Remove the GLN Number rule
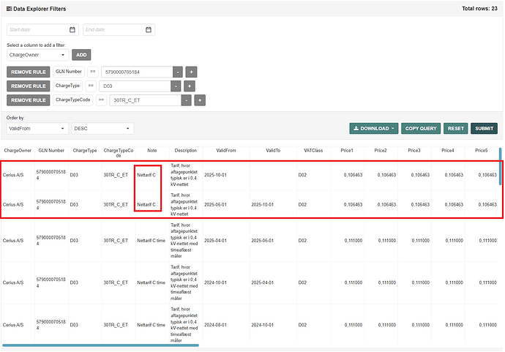 click(x=29, y=72)
